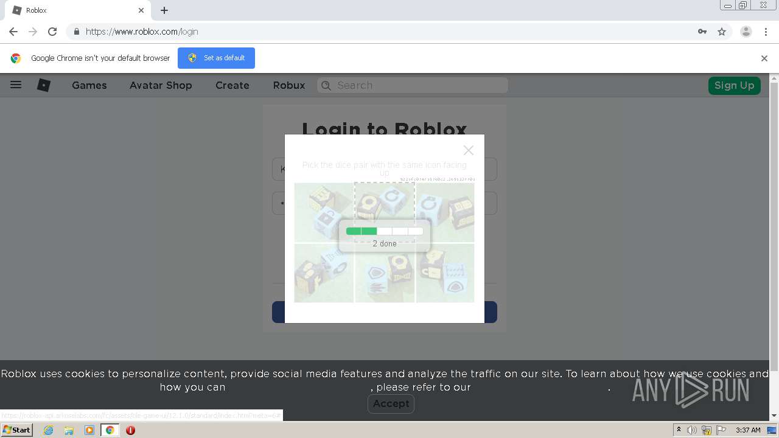Launch Internet Explorer from taskbar
779x438 pixels.
(x=48, y=430)
